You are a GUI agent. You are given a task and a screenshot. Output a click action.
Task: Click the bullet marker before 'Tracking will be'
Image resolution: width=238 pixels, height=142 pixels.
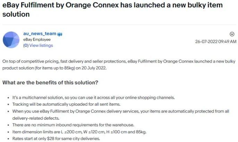point(8,104)
